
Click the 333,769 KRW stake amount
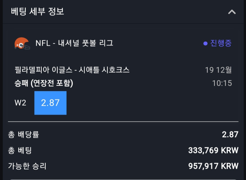click(x=213, y=151)
